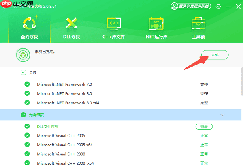
Task: Click the settings gear icon
Action: (x=218, y=7)
